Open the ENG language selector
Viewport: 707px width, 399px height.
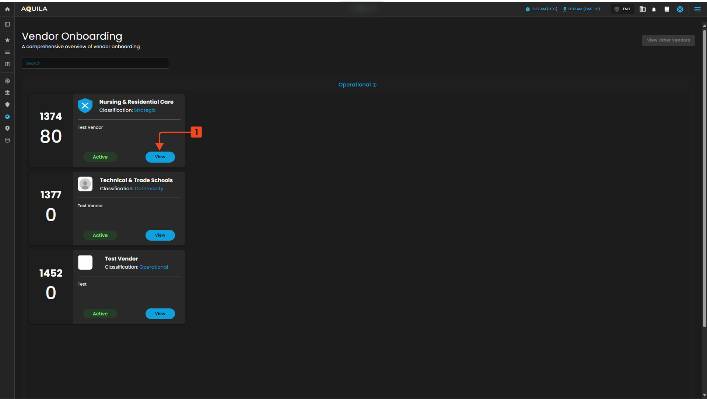(623, 9)
